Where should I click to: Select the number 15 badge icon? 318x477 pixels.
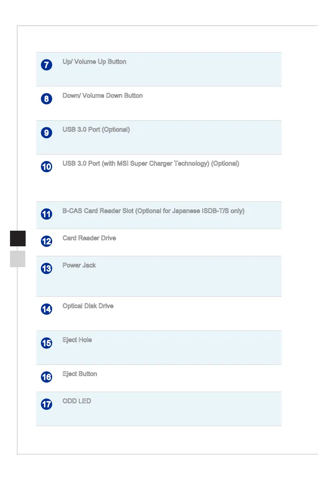coord(46,343)
